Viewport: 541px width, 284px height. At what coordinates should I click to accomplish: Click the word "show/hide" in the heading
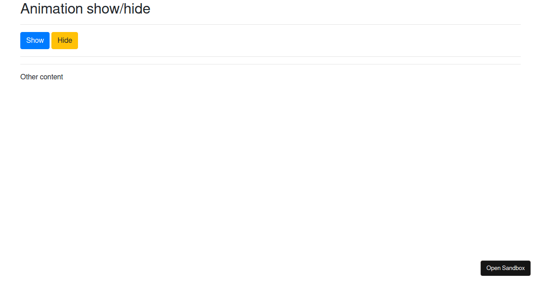pos(118,9)
